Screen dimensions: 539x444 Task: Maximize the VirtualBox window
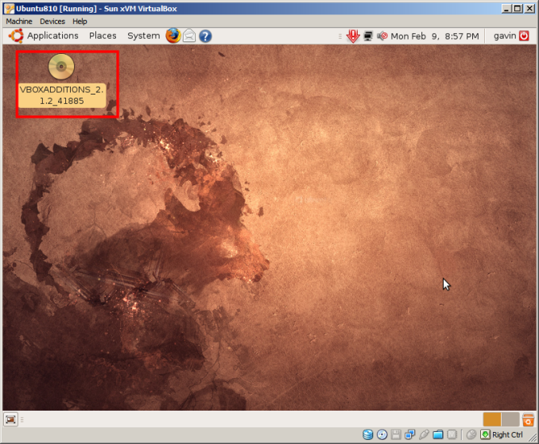point(518,9)
